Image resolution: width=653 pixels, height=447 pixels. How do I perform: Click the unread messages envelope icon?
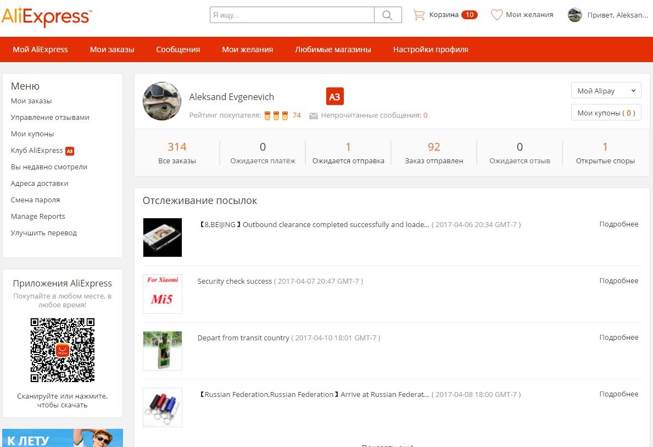(x=314, y=116)
